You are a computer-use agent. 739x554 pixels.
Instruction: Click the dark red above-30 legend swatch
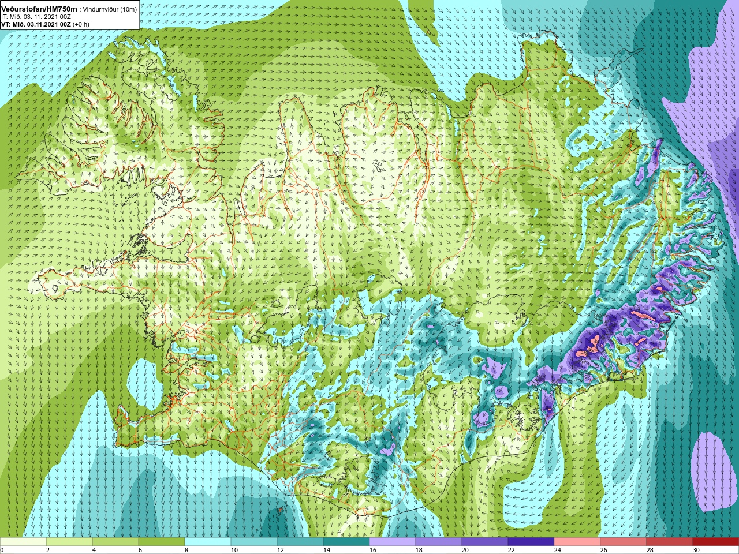click(716, 542)
